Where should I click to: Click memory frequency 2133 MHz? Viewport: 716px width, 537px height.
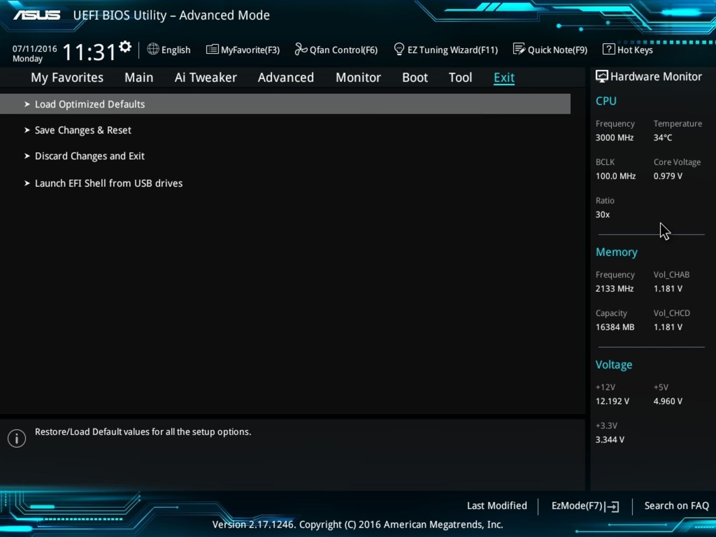click(614, 289)
